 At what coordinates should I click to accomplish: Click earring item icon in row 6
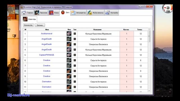(x=69, y=60)
